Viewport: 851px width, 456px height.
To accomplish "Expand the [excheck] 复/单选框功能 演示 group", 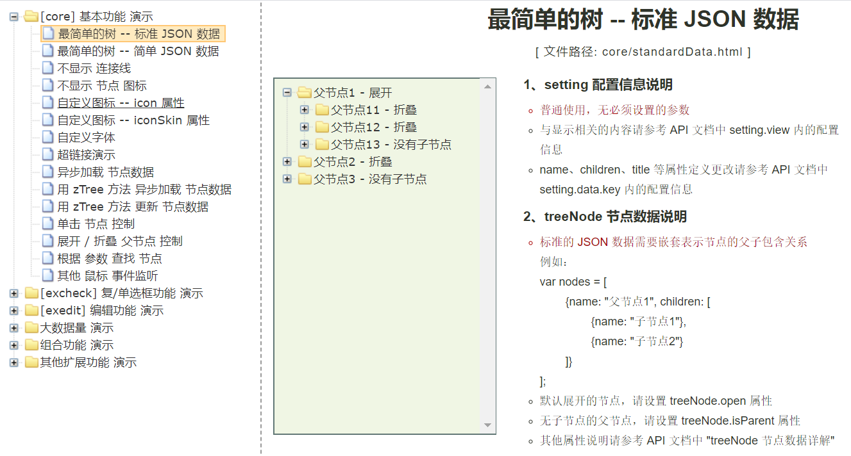I will [x=14, y=293].
